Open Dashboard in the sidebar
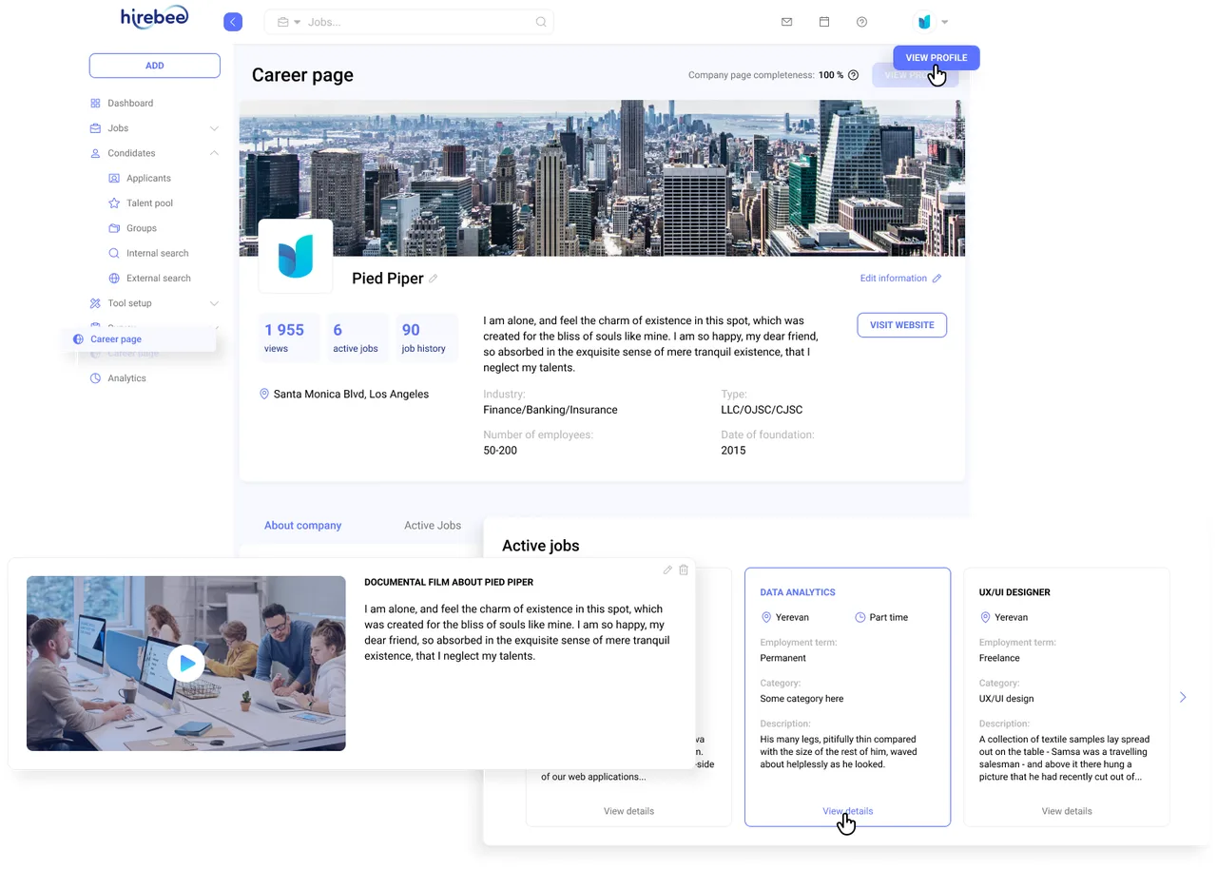 pos(130,103)
